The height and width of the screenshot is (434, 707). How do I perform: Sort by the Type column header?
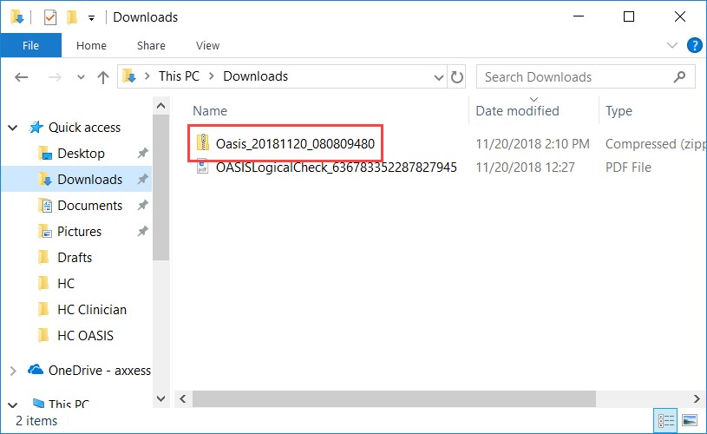[x=619, y=111]
